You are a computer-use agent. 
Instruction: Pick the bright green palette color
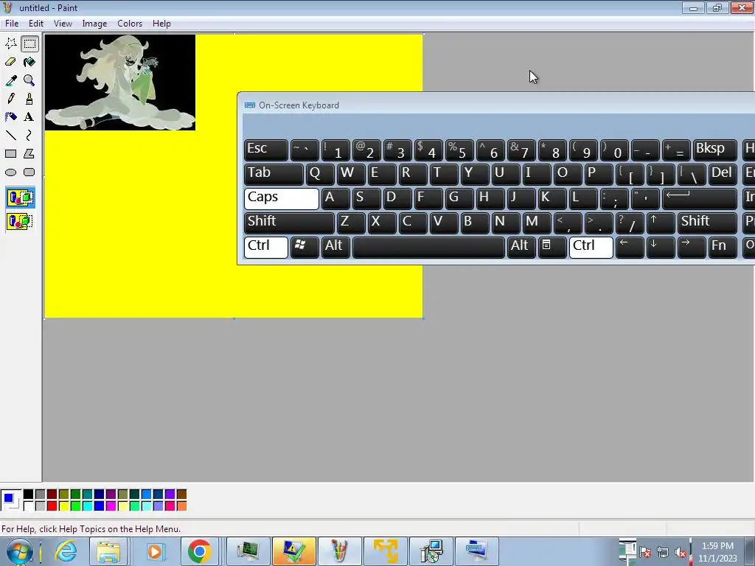point(76,506)
